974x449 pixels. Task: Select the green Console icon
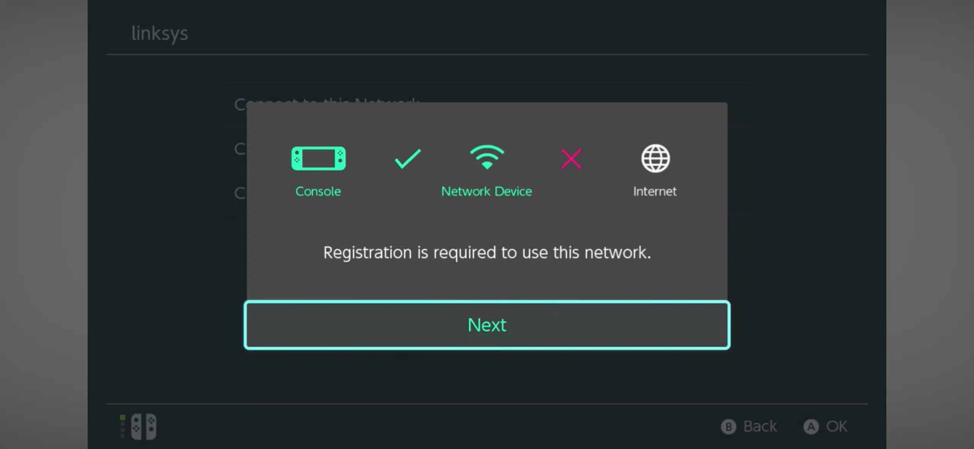click(318, 158)
